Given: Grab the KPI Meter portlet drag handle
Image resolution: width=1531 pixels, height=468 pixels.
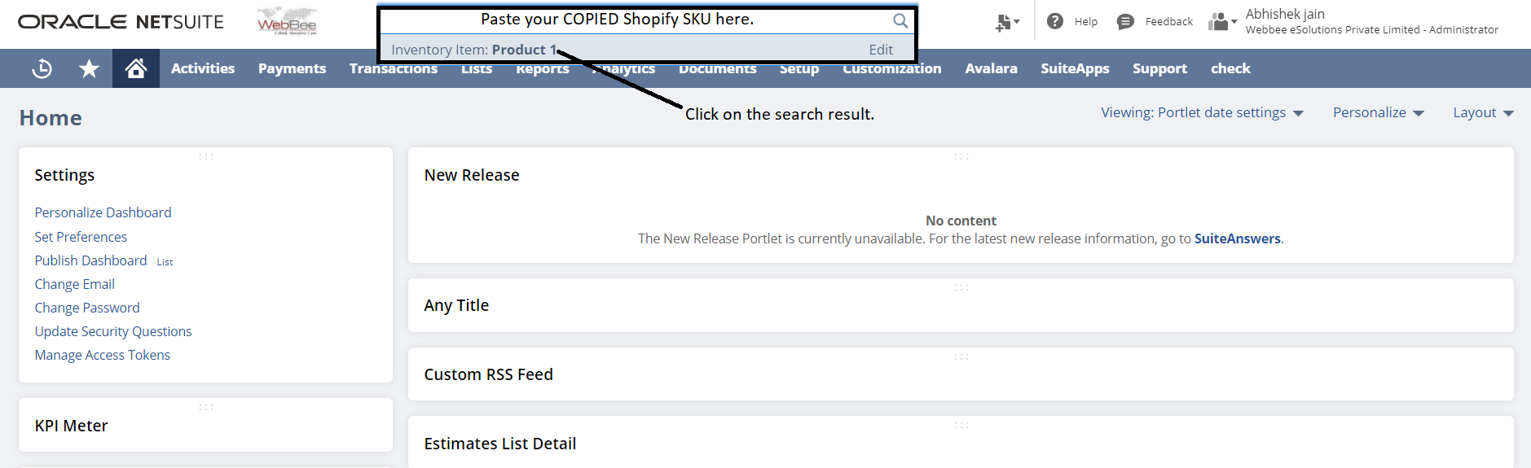Looking at the screenshot, I should 206,407.
